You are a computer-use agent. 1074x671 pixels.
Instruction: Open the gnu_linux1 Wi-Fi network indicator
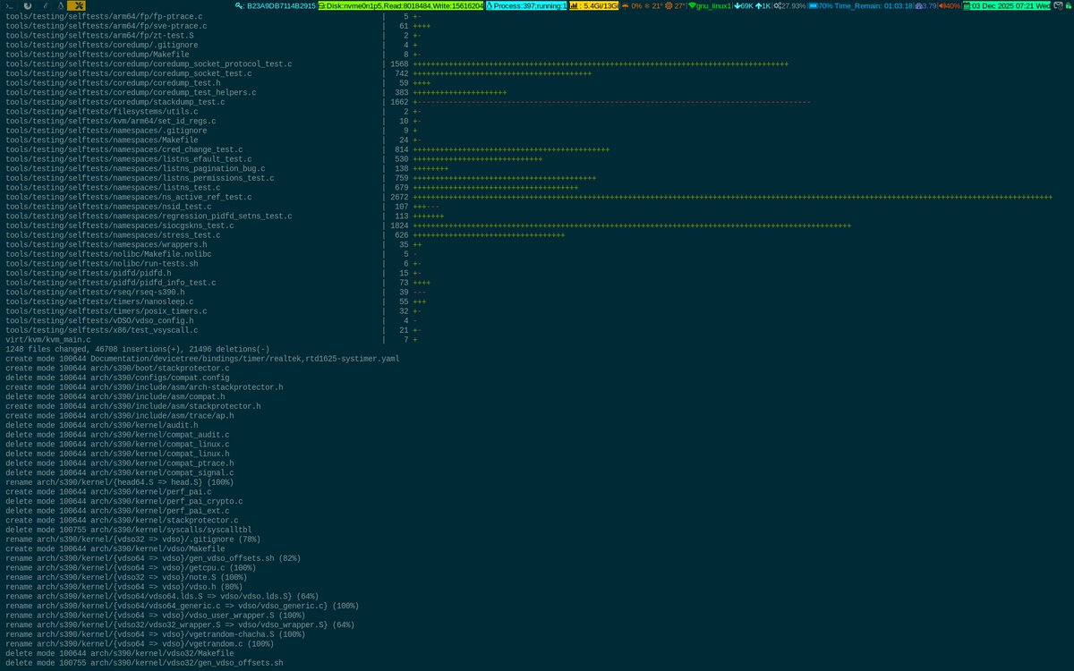710,5
